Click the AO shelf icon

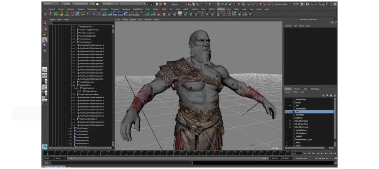212,14
